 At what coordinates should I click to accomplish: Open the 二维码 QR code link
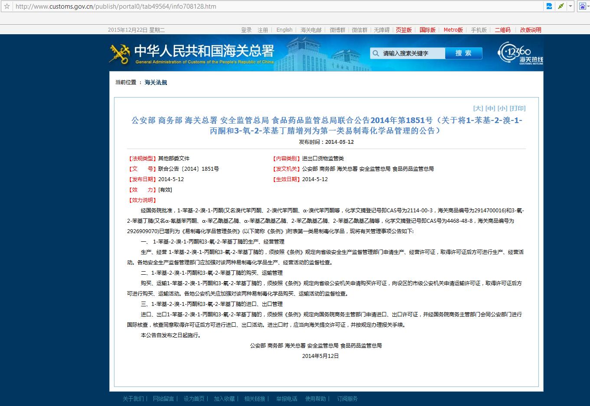tap(502, 30)
